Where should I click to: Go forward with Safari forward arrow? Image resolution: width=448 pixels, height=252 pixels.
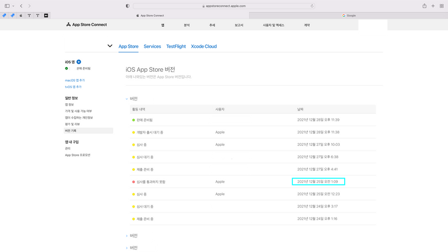point(29,6)
